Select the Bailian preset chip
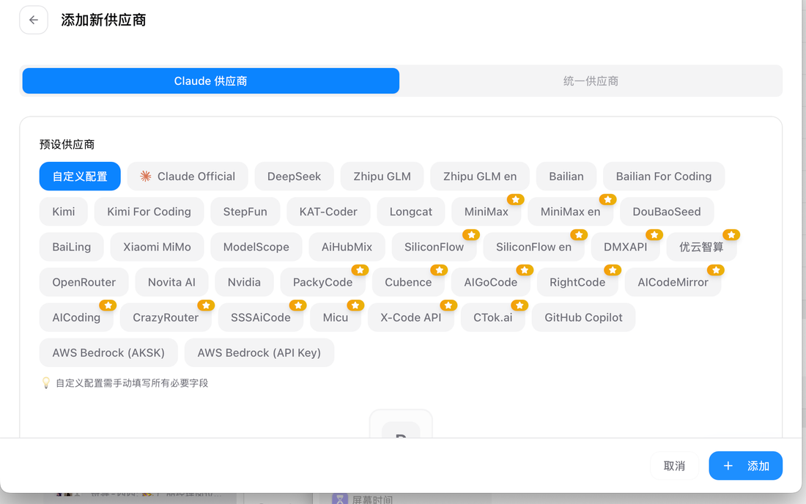806x504 pixels. point(566,177)
